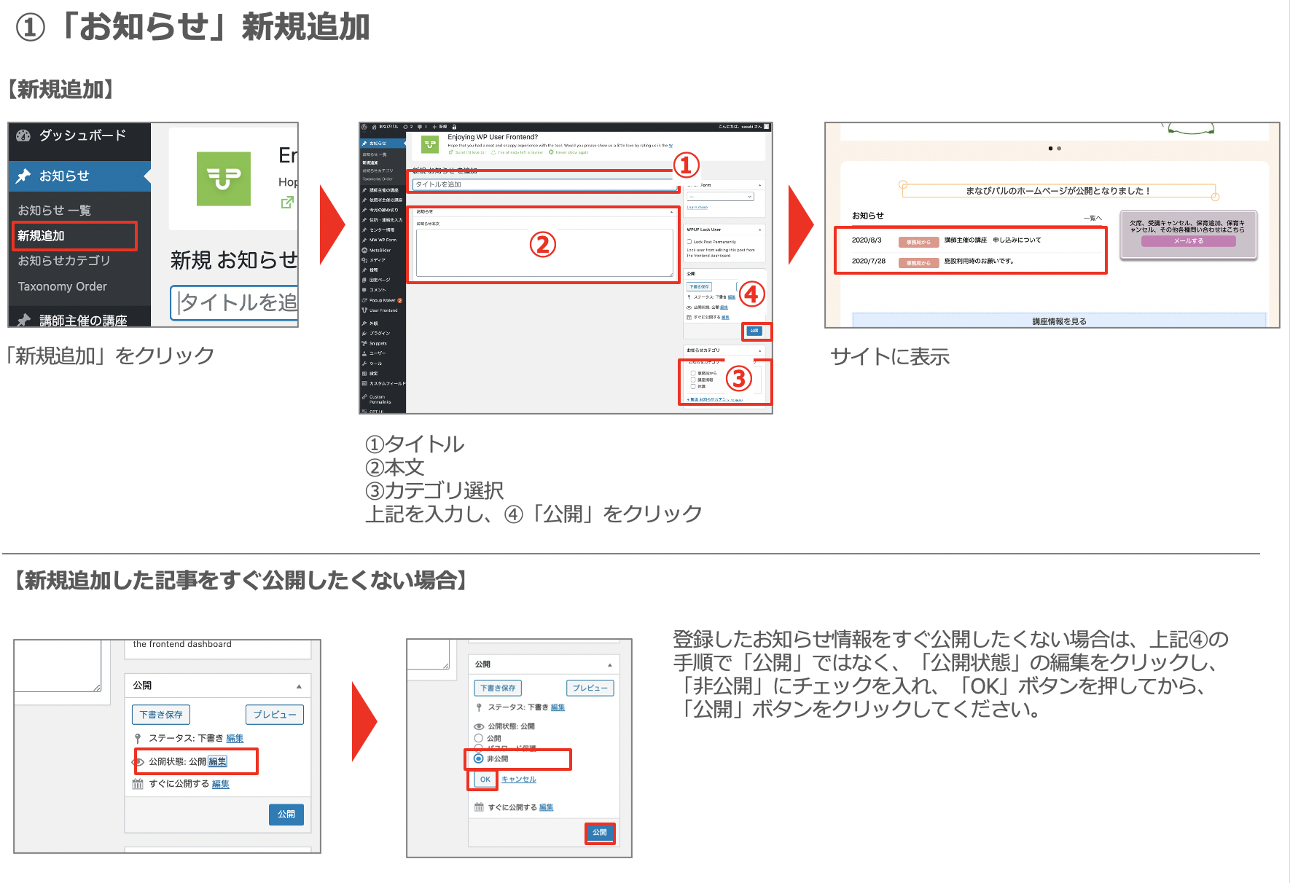Screen dimensions: 1290x883
Task: Select 新規追加 in the large sidebar
Action: click(41, 235)
